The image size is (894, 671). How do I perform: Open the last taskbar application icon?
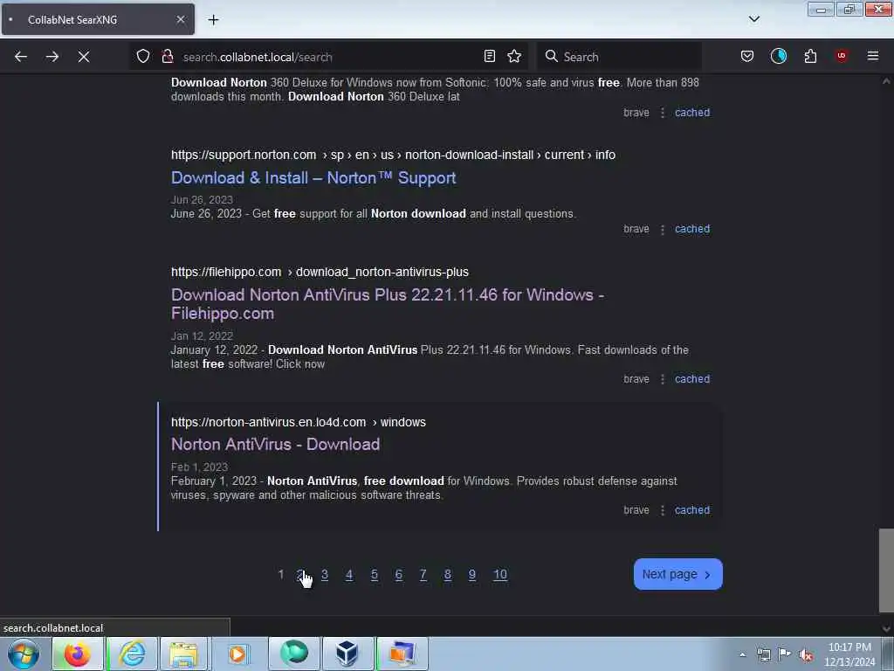tap(402, 654)
